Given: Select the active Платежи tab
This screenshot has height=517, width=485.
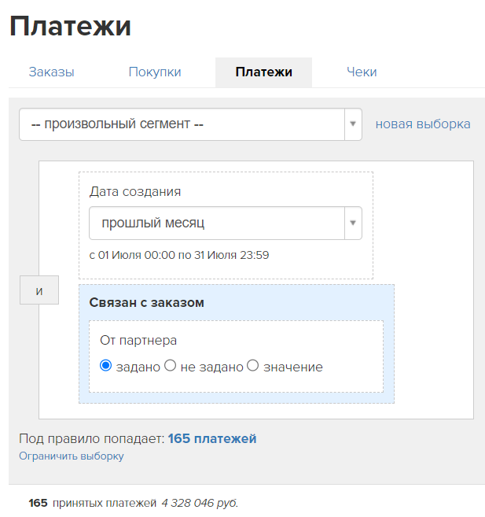Looking at the screenshot, I should click(264, 72).
